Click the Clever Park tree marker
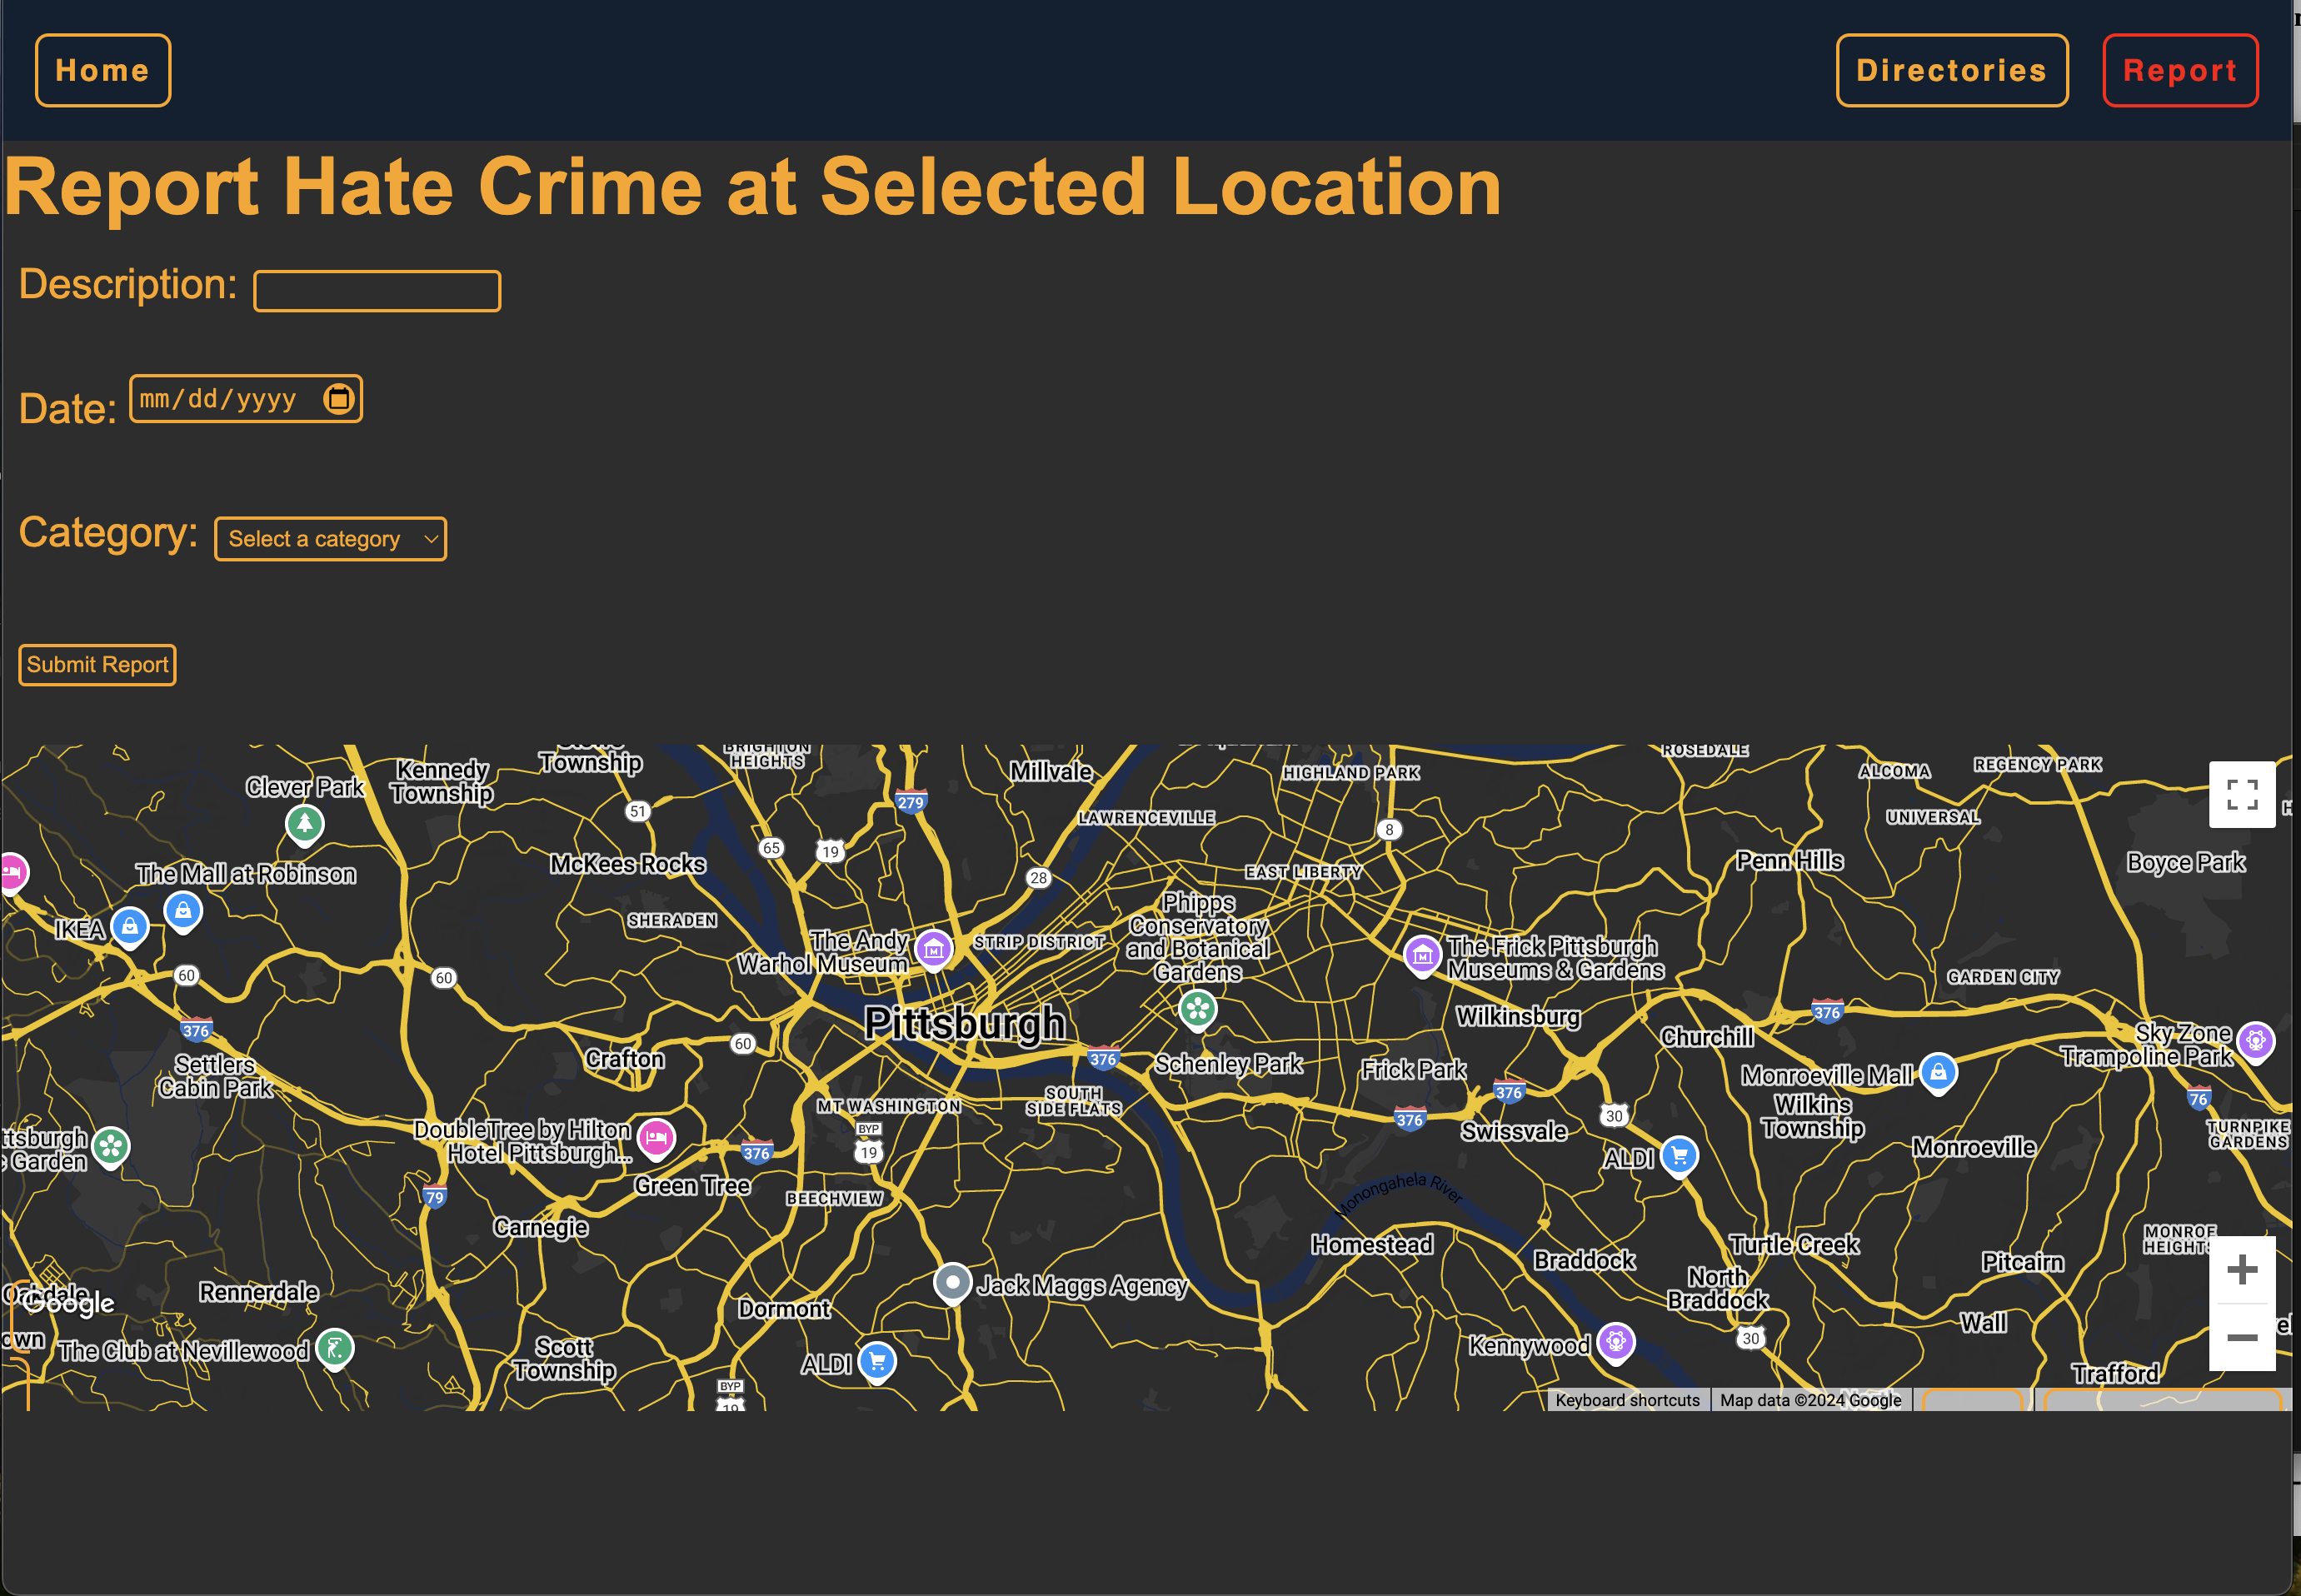The height and width of the screenshot is (1596, 2301). click(304, 823)
